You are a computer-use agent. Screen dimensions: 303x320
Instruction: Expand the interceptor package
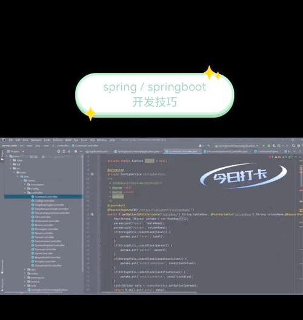pyautogui.click(x=25, y=277)
